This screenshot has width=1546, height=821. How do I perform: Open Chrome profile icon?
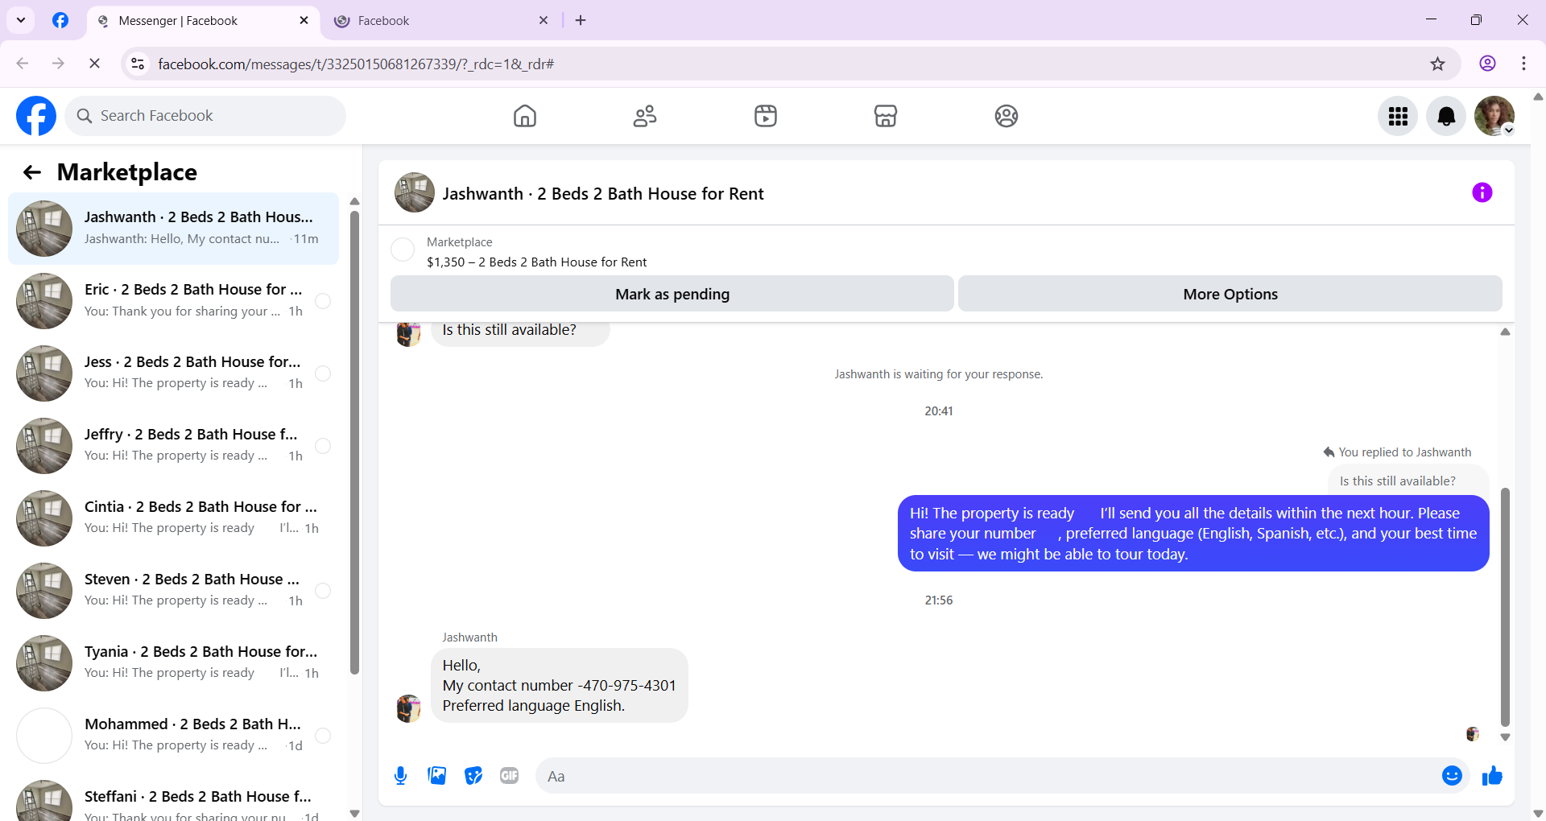pyautogui.click(x=1487, y=64)
